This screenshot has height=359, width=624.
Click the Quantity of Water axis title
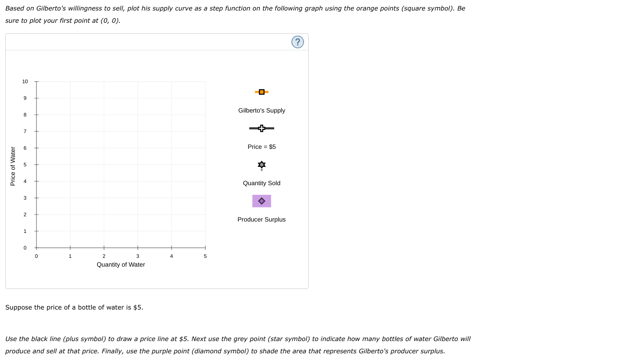(x=121, y=264)
